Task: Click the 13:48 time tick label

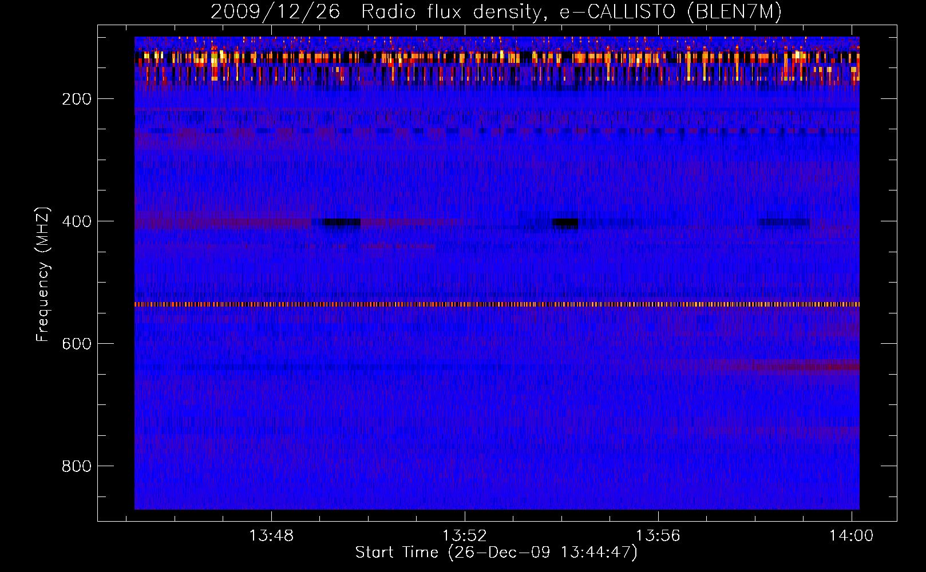Action: (271, 535)
